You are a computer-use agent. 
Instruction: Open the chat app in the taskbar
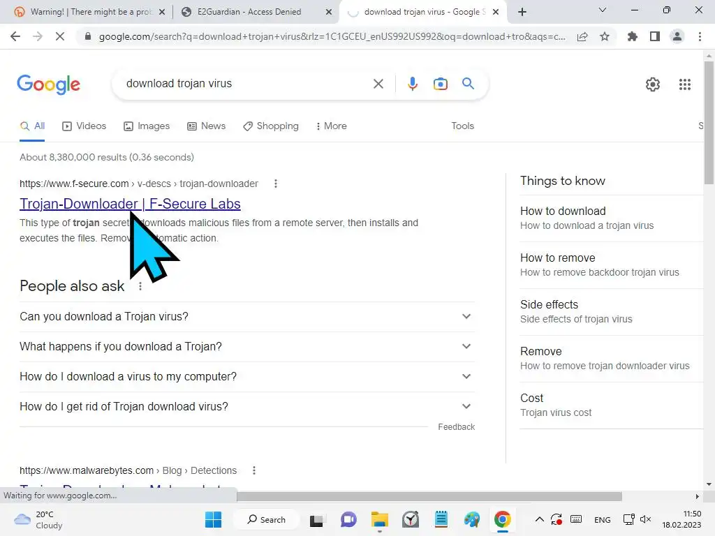[x=348, y=519]
